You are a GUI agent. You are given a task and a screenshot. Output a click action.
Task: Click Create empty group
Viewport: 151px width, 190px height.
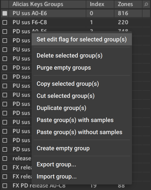point(63,148)
